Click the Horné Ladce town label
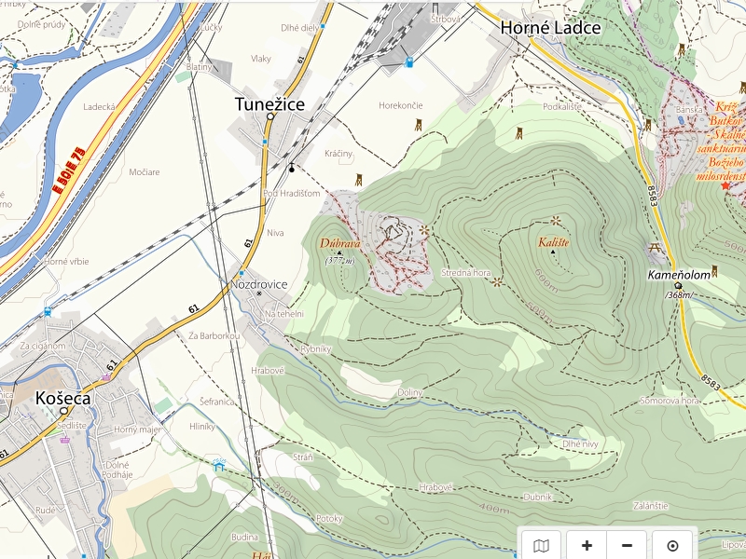The height and width of the screenshot is (559, 746). [550, 28]
